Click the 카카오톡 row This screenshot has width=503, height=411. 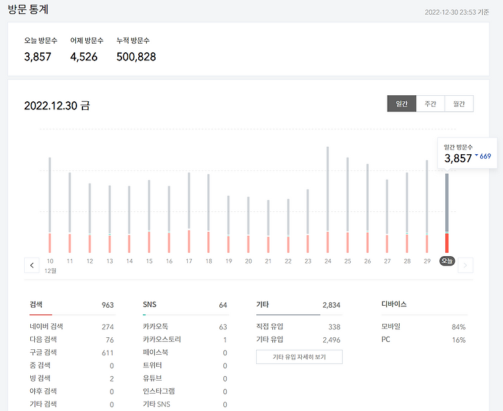point(185,327)
